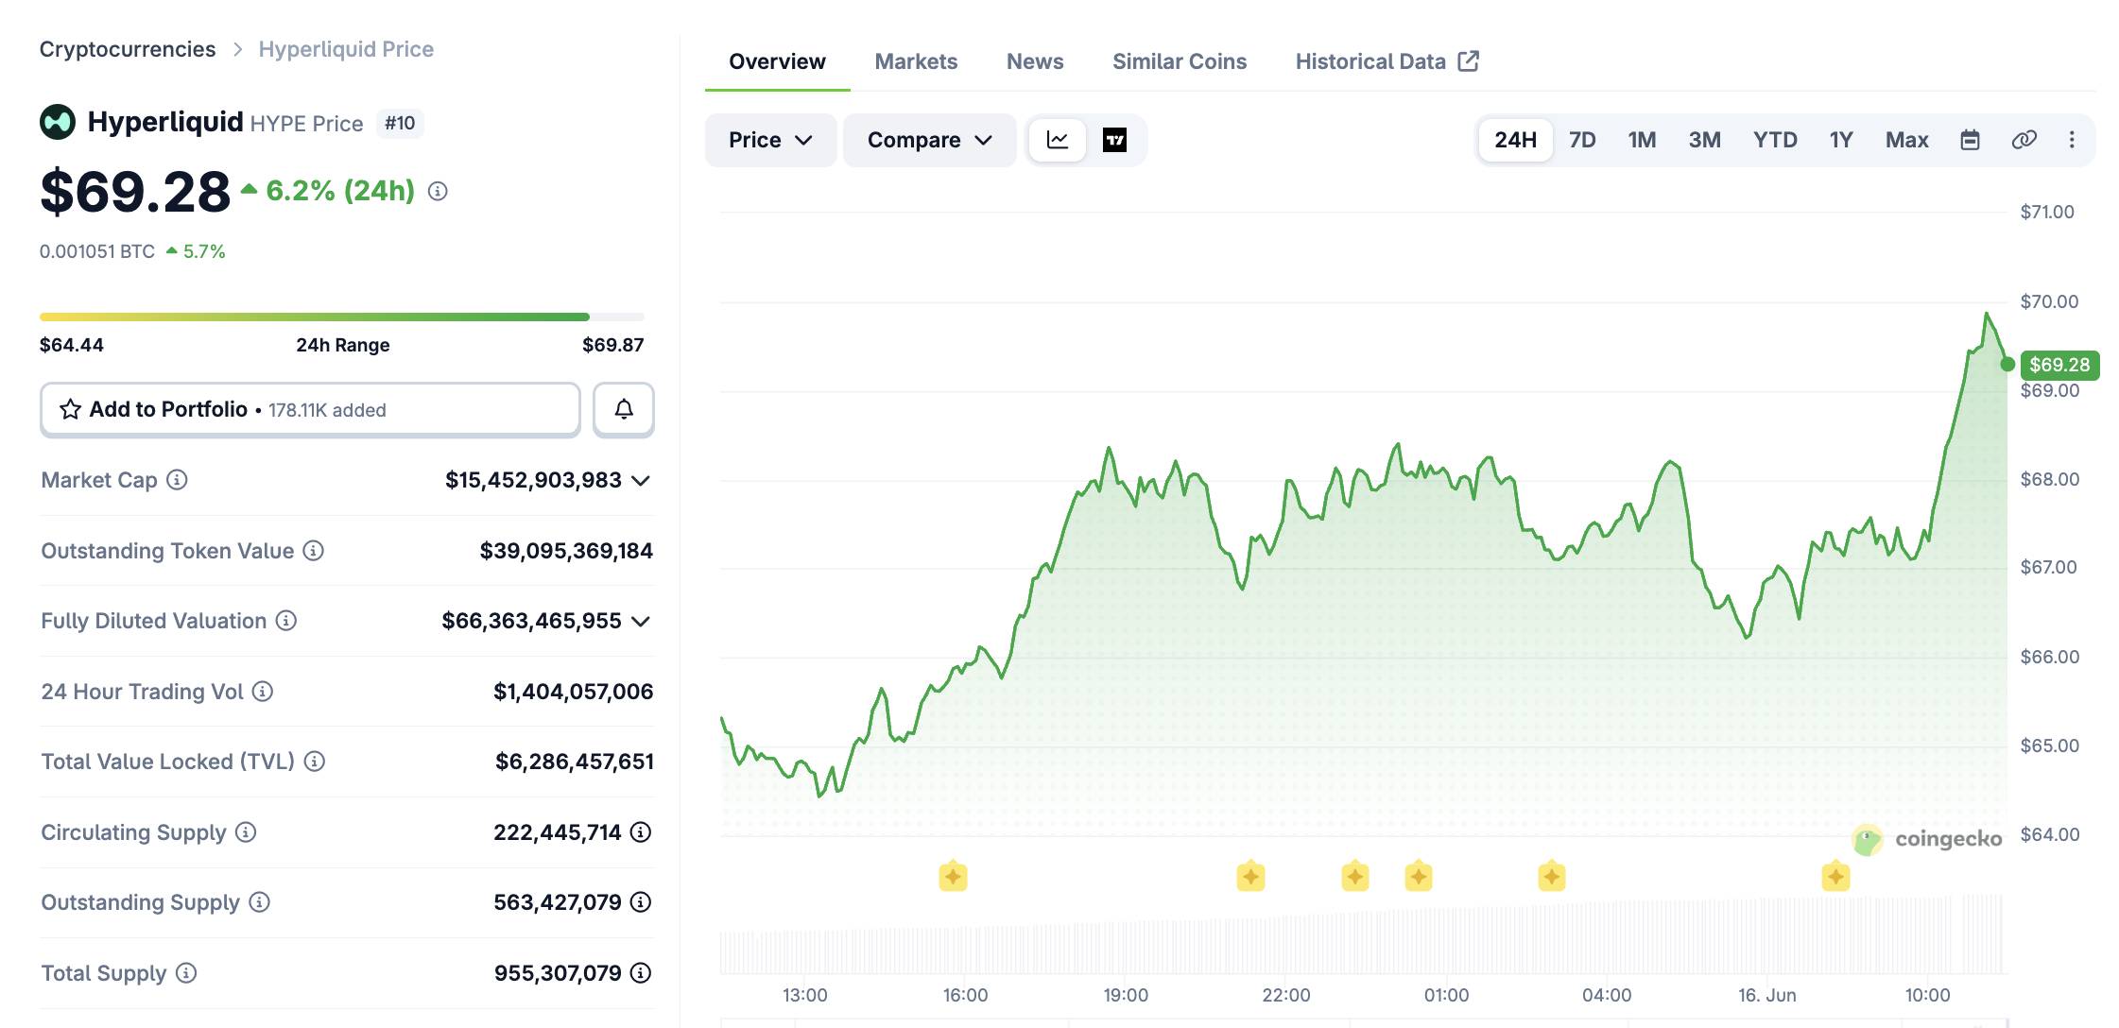Screen dimensions: 2119x1028
Task: Click the 6.2% (24h) change text
Action: [340, 191]
